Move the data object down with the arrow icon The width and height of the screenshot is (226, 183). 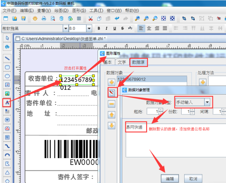[x=111, y=125]
